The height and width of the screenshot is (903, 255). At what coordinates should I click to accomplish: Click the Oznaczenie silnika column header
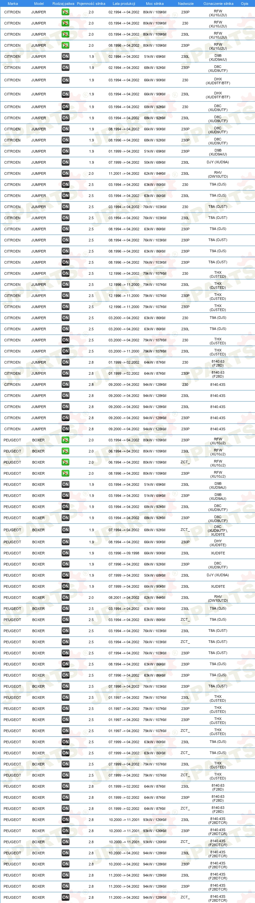(x=218, y=4)
